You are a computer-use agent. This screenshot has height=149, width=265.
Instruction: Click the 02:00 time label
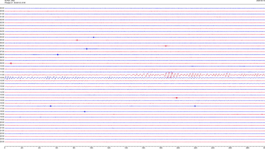(2, 20)
